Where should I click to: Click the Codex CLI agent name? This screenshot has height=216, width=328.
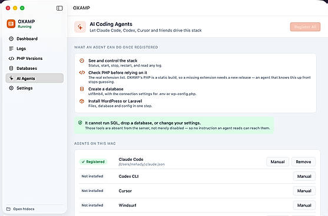tap(128, 177)
